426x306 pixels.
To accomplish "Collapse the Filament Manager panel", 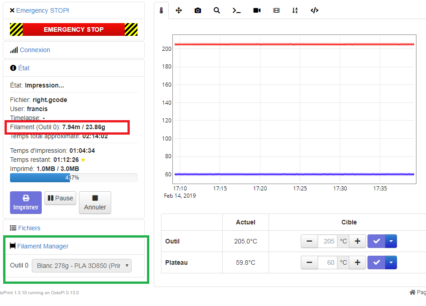I will (43, 246).
